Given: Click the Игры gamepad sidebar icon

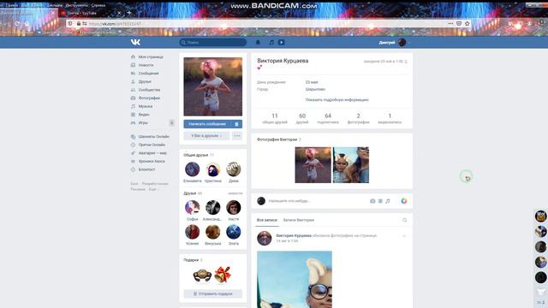Looking at the screenshot, I should point(133,122).
